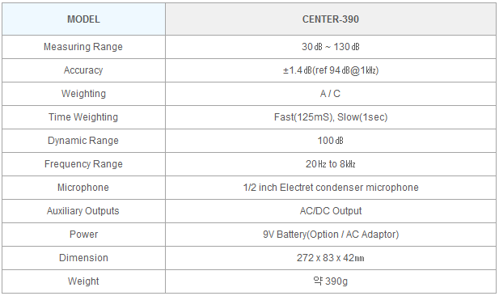The image size is (499, 296).
Task: Click the MODEL header cell
Action: (x=83, y=19)
